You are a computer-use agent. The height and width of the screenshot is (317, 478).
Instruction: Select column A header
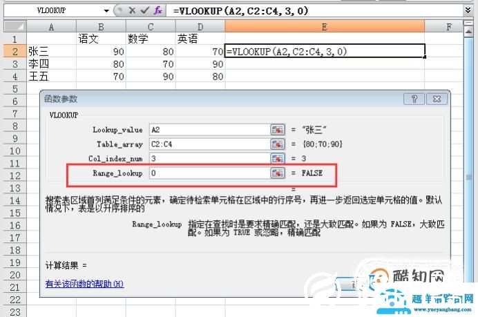51,27
